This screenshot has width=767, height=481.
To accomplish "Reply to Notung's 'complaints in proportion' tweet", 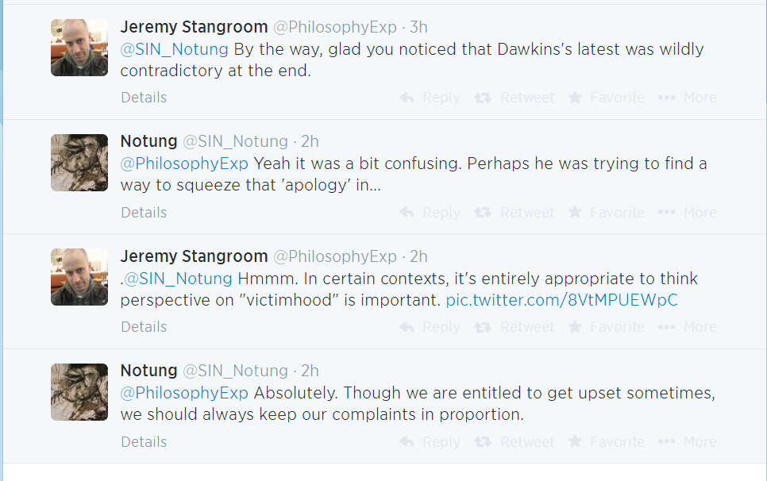I will coord(430,442).
